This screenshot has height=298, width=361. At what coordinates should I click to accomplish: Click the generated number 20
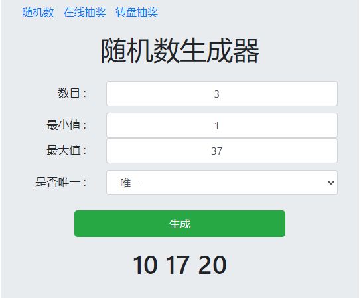[x=212, y=265]
